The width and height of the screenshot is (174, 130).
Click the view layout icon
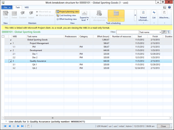[164, 7]
